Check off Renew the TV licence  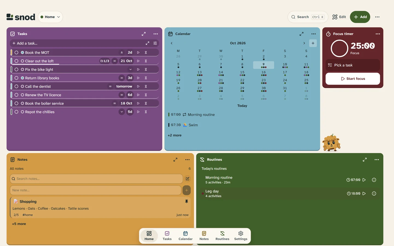click(x=16, y=95)
